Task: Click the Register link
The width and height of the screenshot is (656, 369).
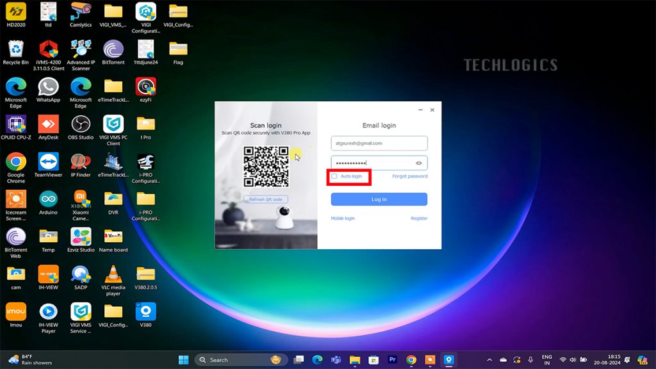Action: 419,218
